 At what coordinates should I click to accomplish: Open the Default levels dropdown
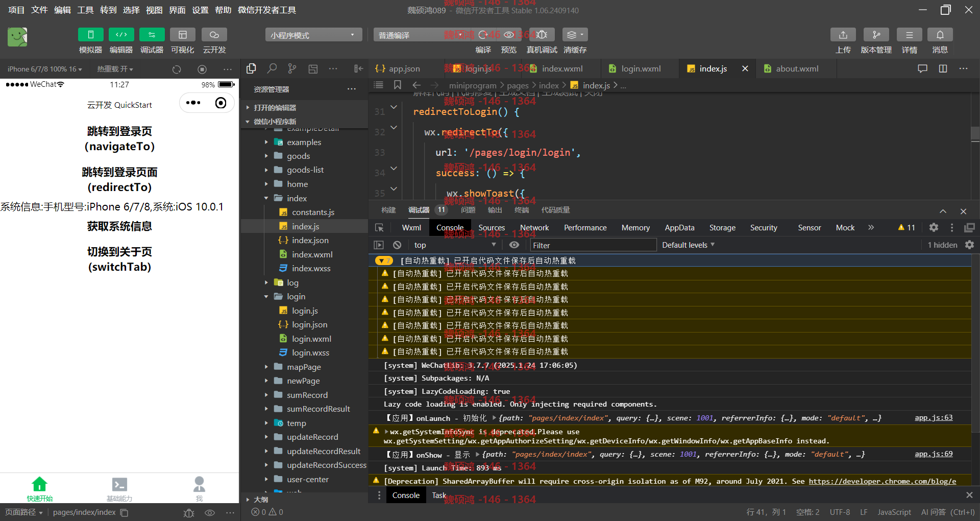(688, 245)
